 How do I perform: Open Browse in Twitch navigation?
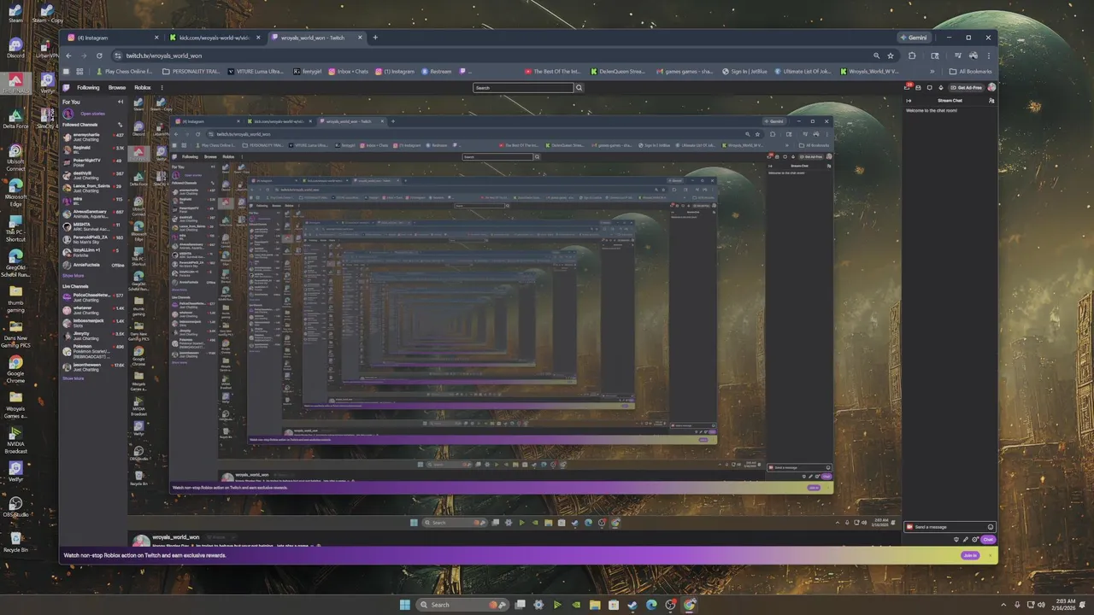point(117,87)
